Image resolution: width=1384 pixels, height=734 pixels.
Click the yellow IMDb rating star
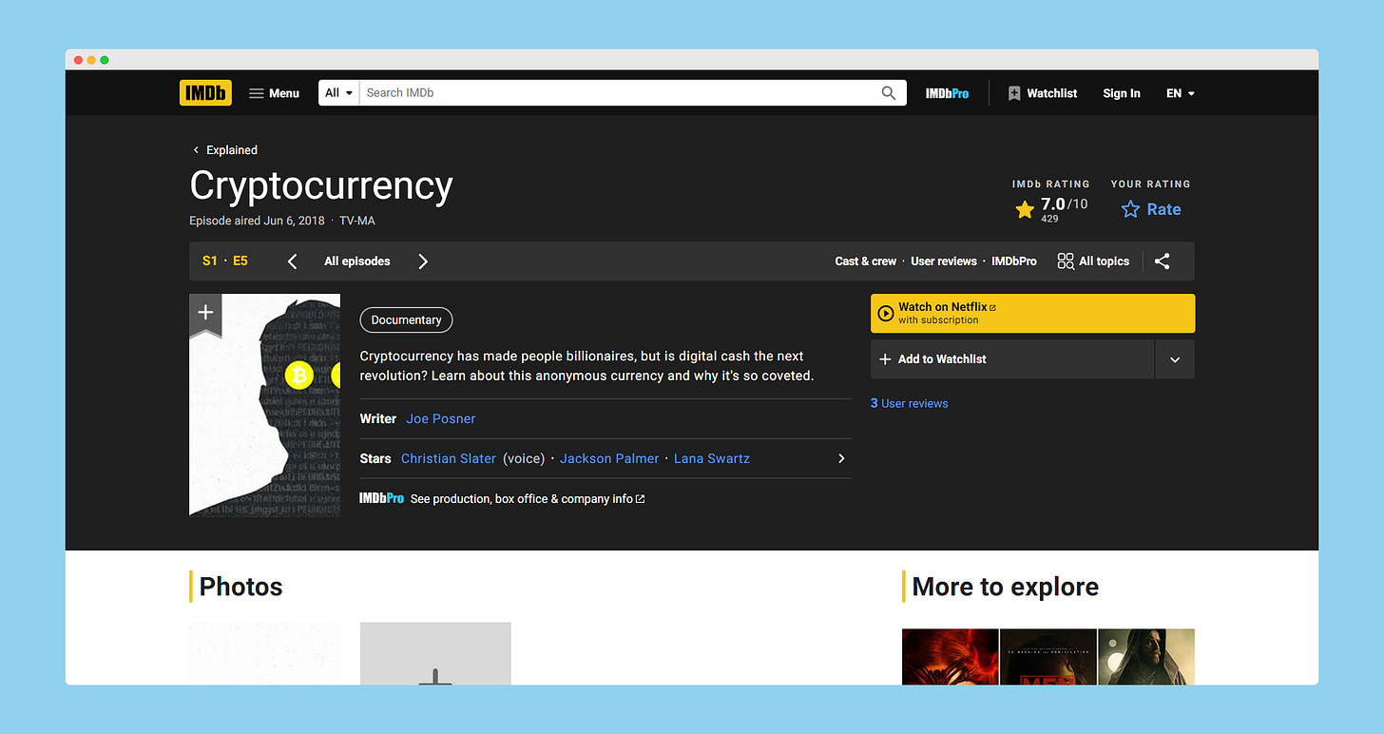point(1025,210)
